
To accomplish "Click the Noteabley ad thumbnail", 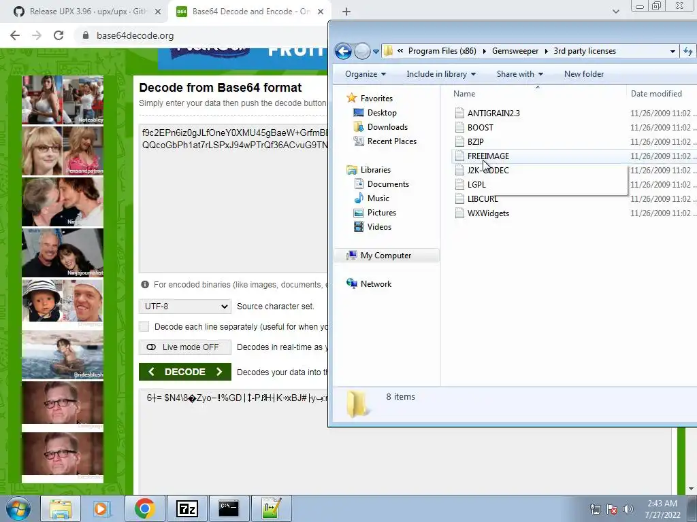I will (63, 99).
